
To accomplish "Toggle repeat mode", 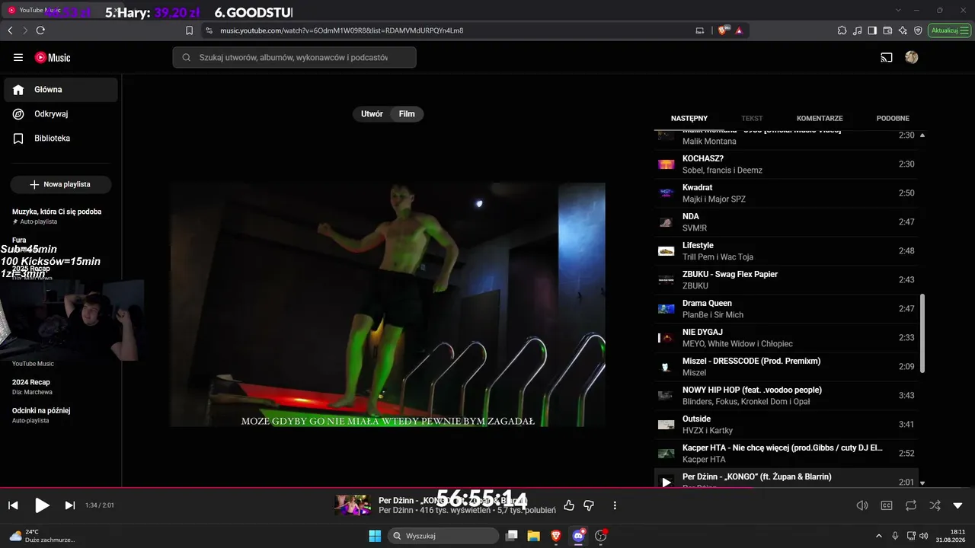I will 911,505.
